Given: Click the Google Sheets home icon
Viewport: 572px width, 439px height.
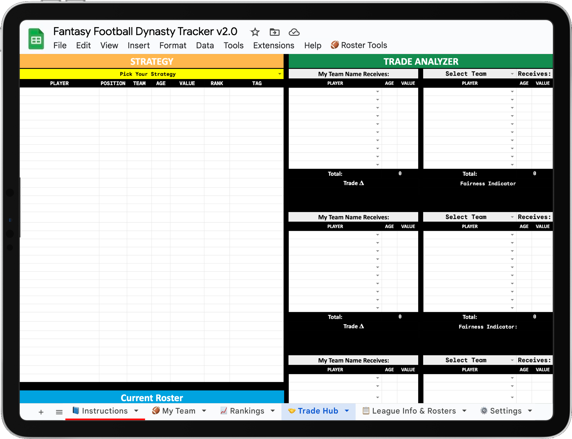Looking at the screenshot, I should click(x=36, y=39).
